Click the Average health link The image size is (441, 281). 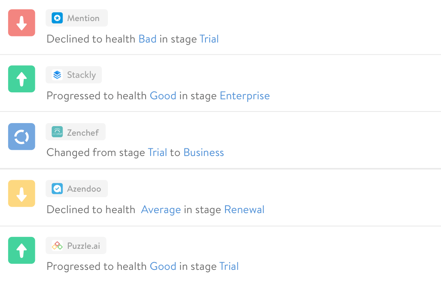(161, 210)
